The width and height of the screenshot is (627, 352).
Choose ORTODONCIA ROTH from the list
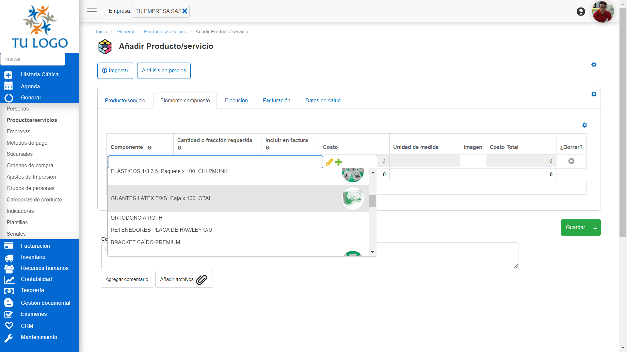tap(137, 218)
